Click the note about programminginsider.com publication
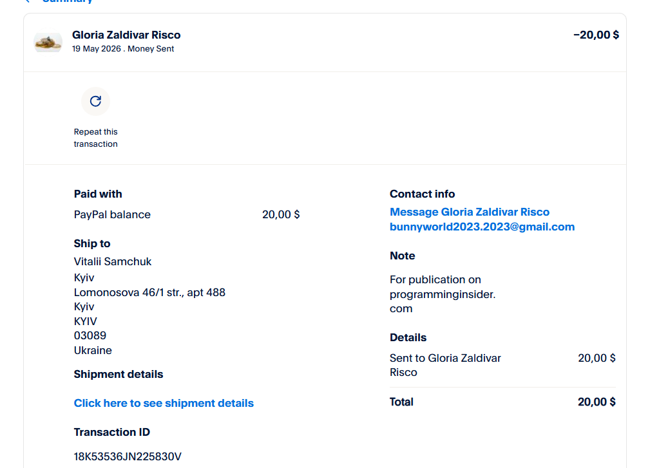This screenshot has height=468, width=659. [443, 294]
